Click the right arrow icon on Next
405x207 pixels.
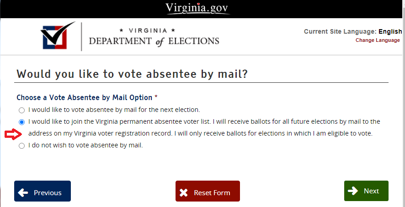[352, 191]
